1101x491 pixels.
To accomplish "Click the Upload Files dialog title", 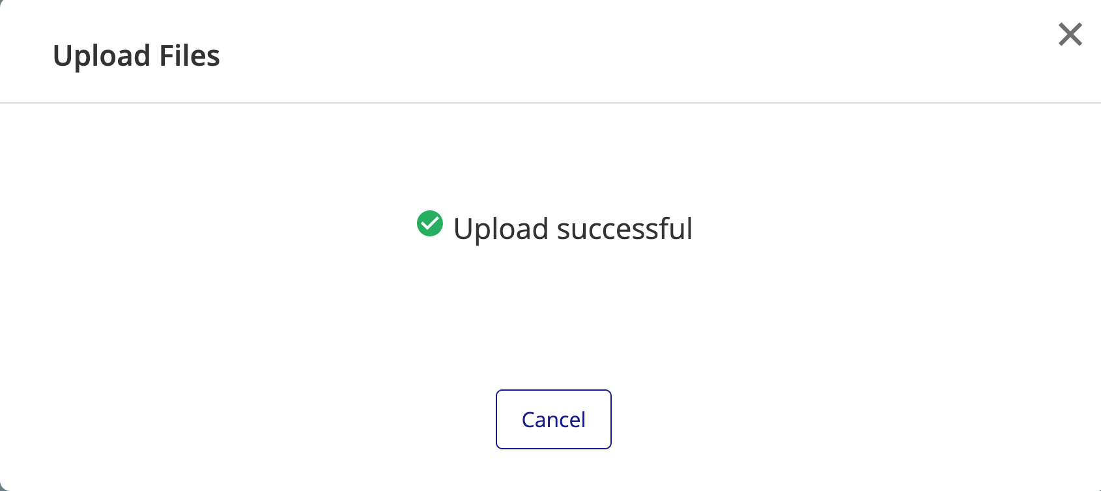I will pos(136,55).
